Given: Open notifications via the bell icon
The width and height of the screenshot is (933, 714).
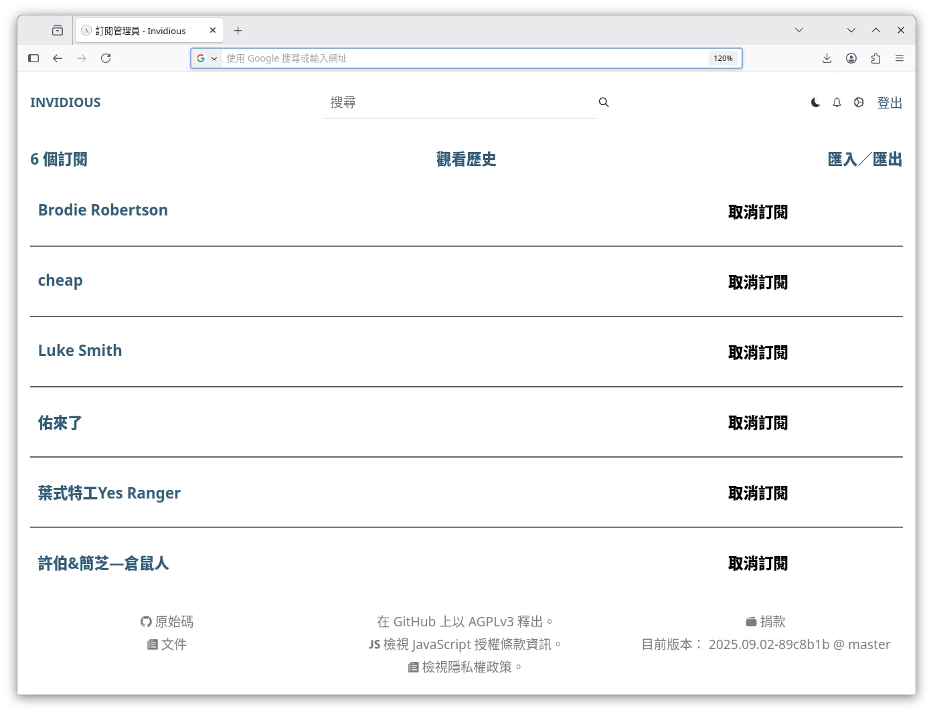Looking at the screenshot, I should [837, 102].
